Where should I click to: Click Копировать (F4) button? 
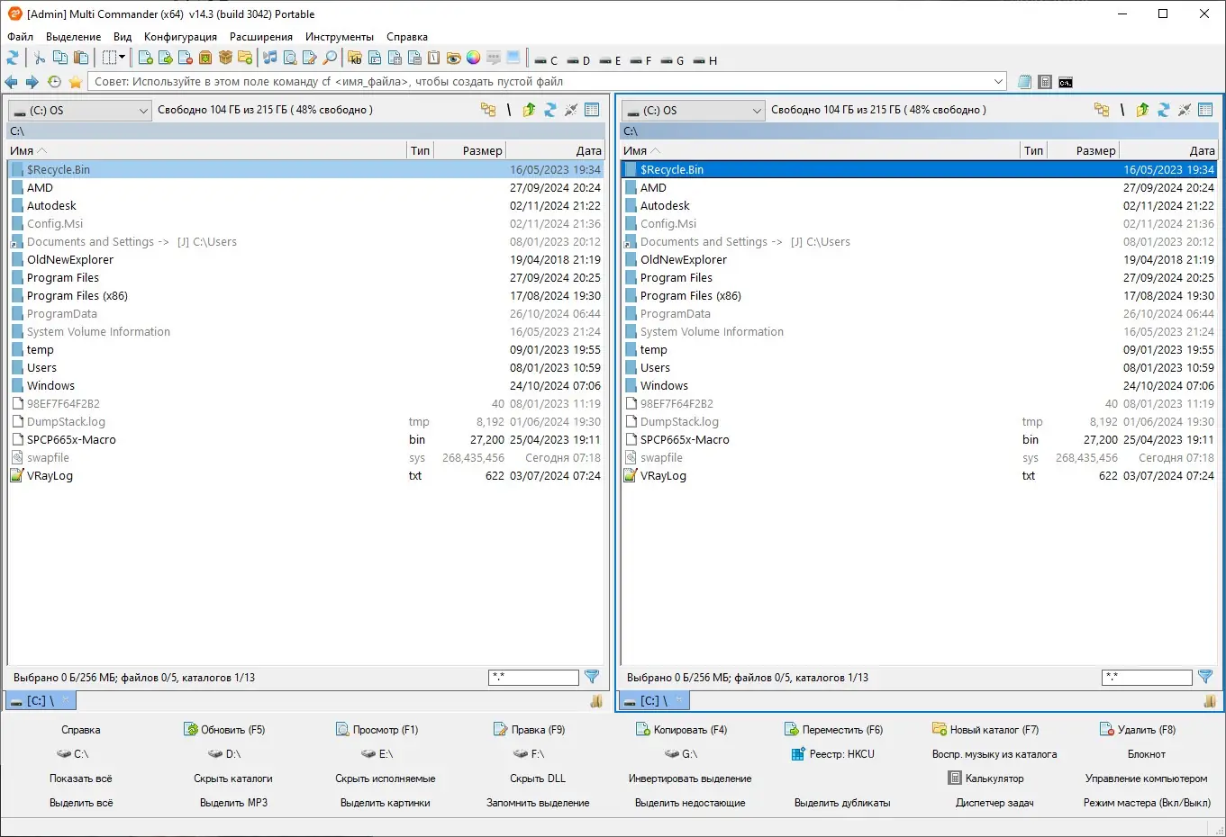tap(681, 730)
